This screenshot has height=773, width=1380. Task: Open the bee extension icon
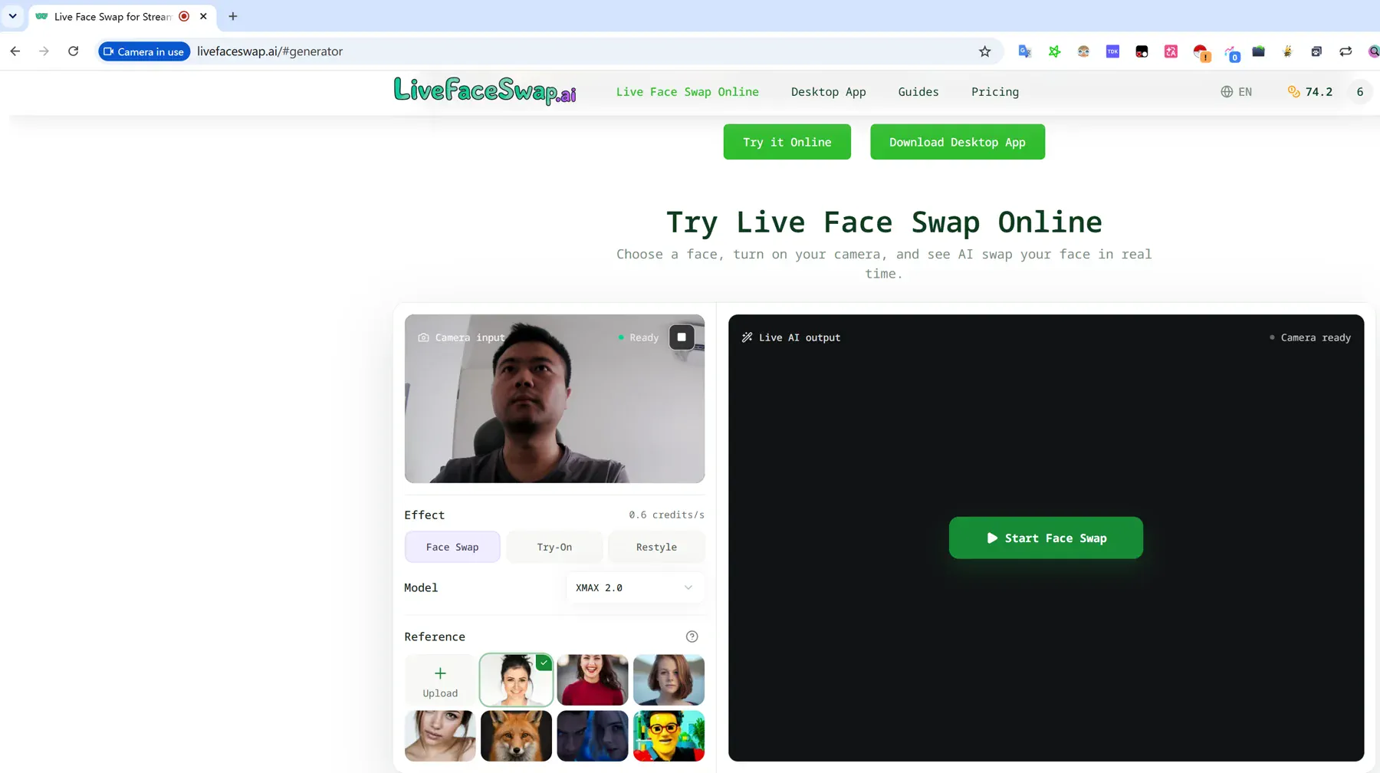(1287, 51)
